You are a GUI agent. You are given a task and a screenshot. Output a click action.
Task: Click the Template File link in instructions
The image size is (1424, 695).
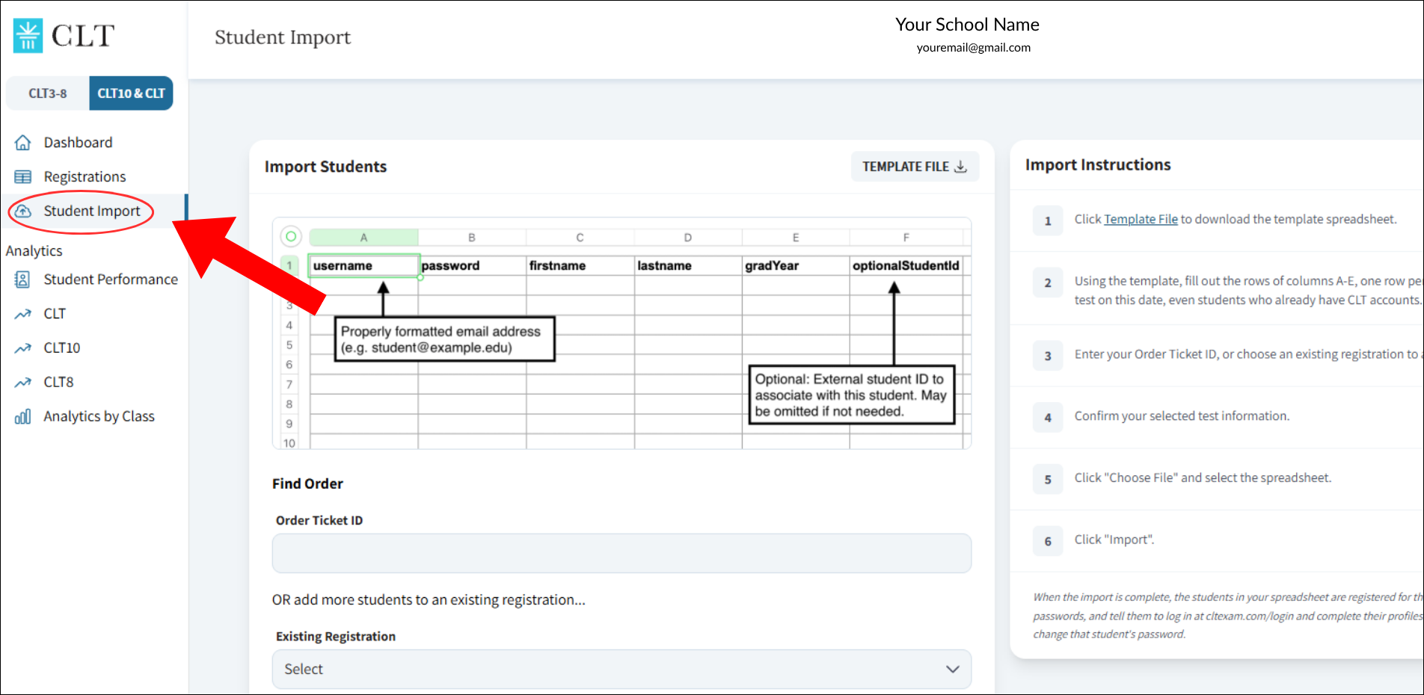coord(1141,219)
